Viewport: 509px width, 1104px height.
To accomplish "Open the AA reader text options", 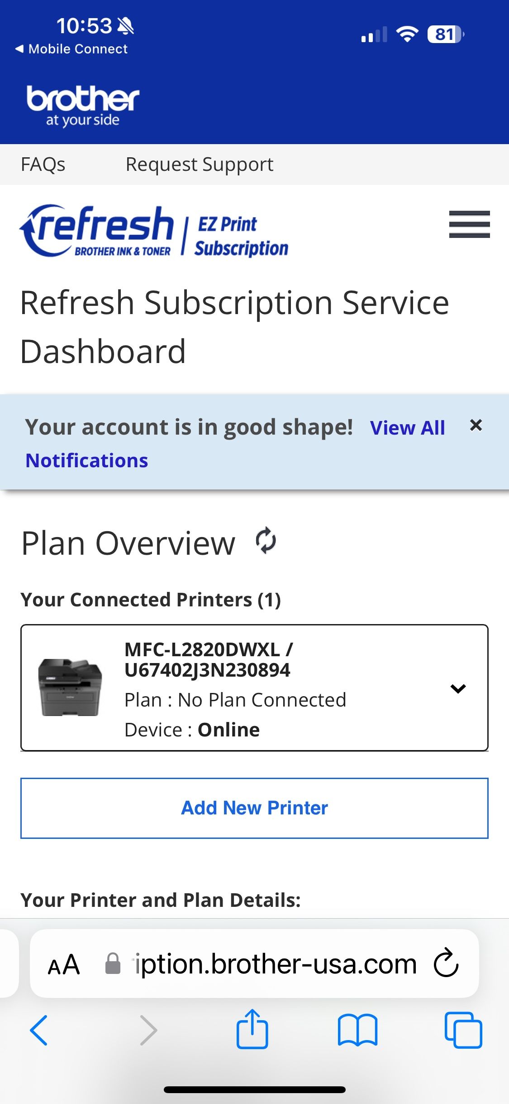I will (64, 964).
